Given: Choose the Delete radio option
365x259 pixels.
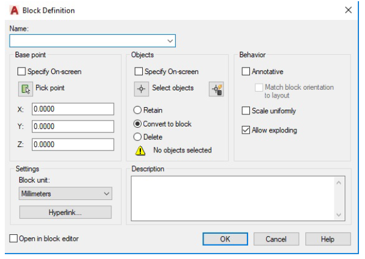Looking at the screenshot, I should coord(137,137).
